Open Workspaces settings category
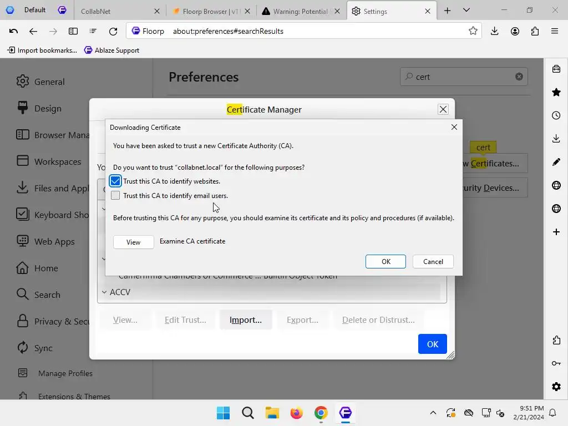The width and height of the screenshot is (568, 426). point(49,161)
